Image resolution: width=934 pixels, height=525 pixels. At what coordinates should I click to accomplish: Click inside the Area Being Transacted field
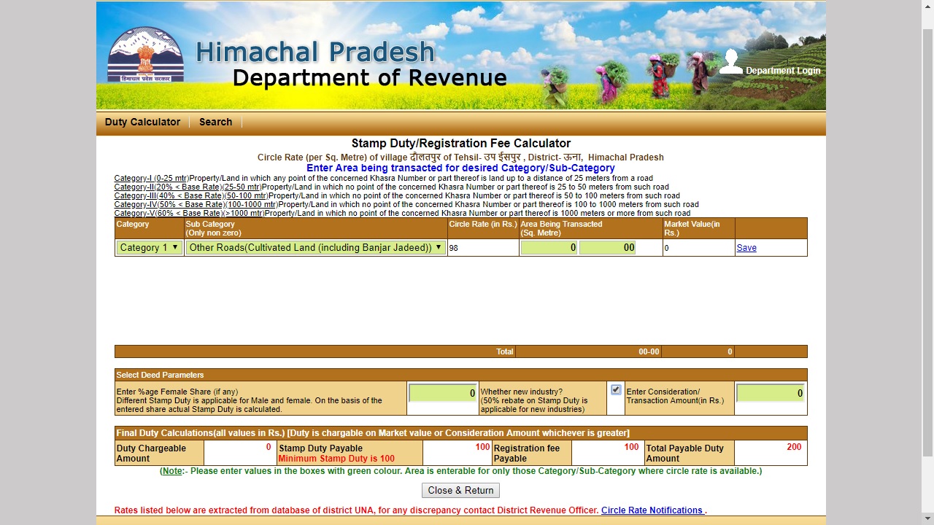(548, 247)
